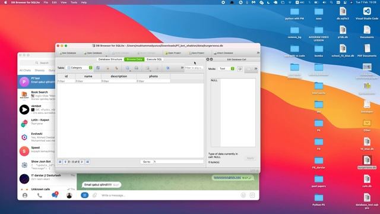Viewport: 380px width, 214px height.
Task: Click the save table as-is icon
Action: pyautogui.click(x=127, y=68)
